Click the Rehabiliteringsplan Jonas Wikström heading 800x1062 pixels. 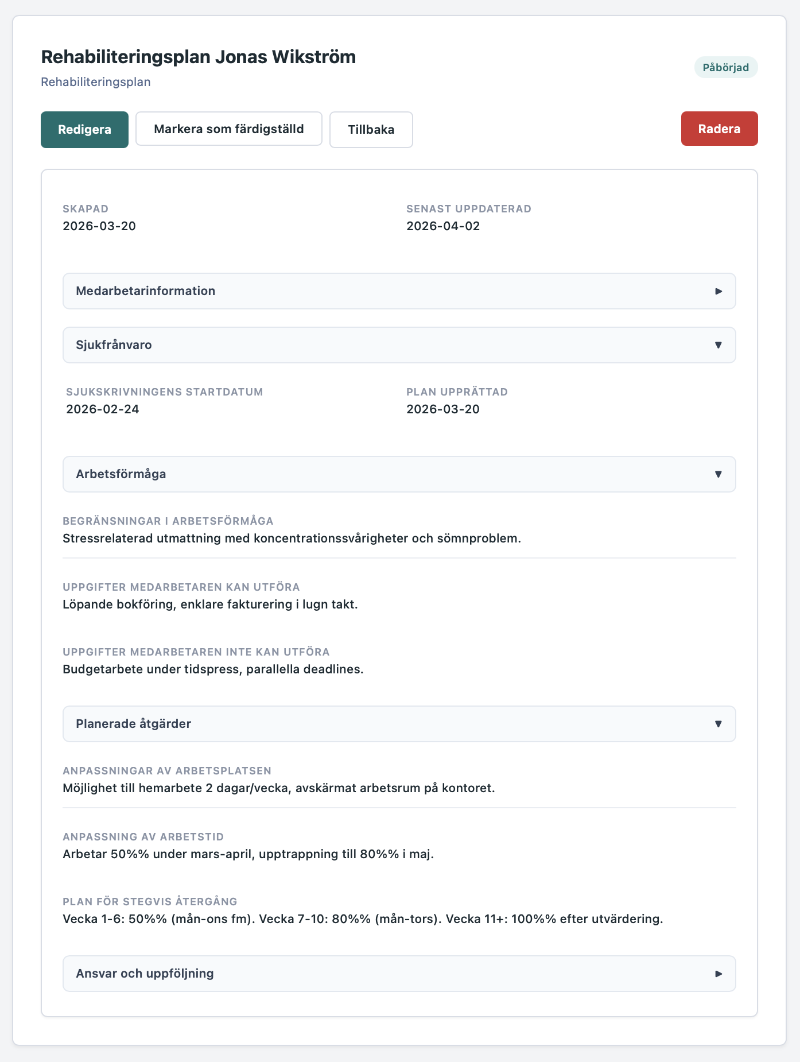coord(198,57)
